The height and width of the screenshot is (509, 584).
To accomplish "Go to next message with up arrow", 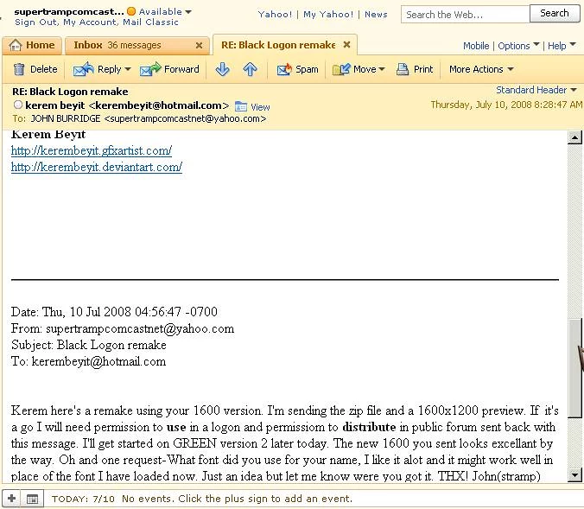I will coord(250,69).
